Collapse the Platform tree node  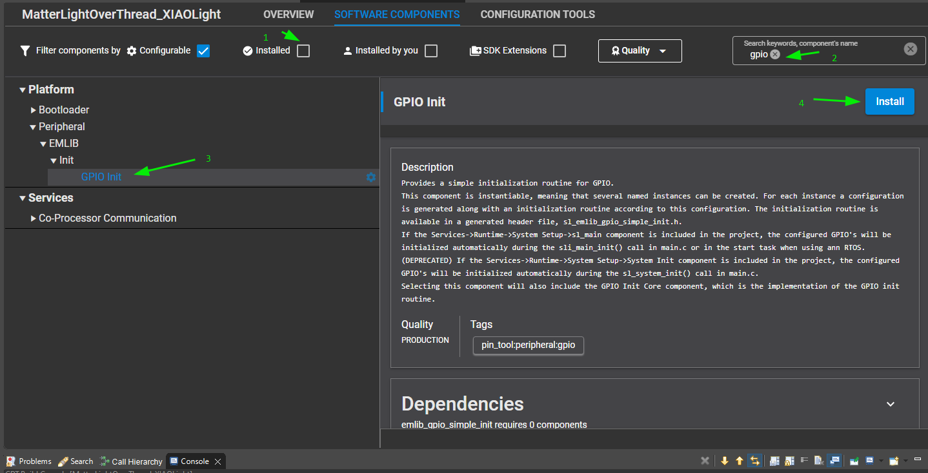23,90
